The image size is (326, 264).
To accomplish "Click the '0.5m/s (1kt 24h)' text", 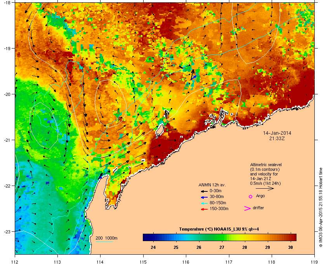I will 265,184.
